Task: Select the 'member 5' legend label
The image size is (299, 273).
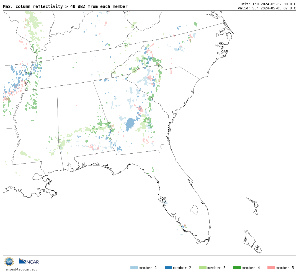Action: pyautogui.click(x=285, y=268)
